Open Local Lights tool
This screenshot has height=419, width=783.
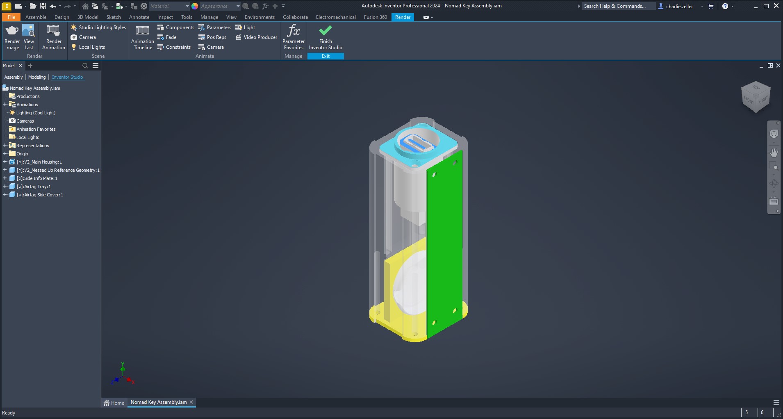(88, 47)
